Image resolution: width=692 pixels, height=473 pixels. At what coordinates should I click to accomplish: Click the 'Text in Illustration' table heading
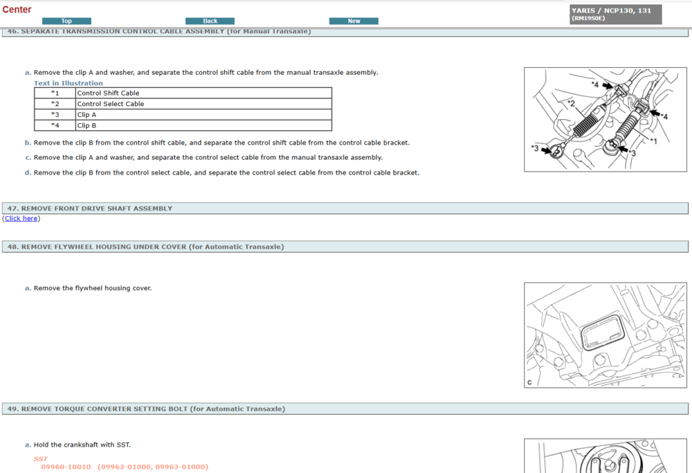click(x=69, y=83)
